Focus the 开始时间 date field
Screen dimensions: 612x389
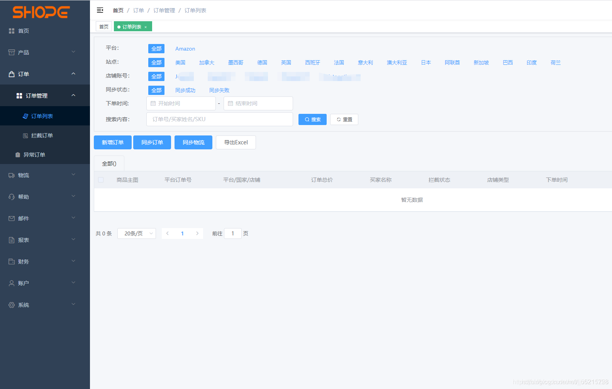point(181,103)
